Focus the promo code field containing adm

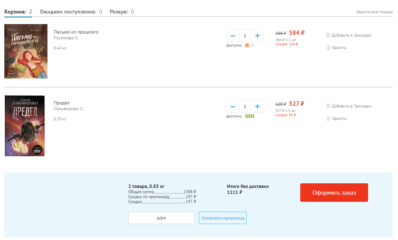(161, 218)
